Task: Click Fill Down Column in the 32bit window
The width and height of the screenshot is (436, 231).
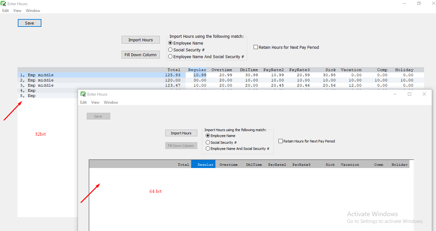Action: coord(141,55)
